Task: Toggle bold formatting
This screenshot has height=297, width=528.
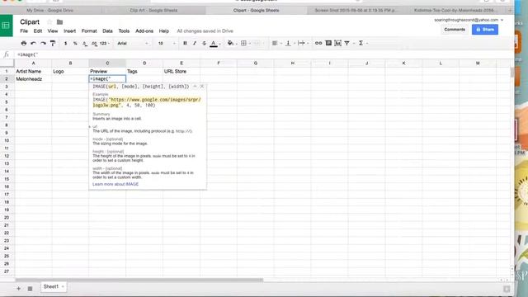Action: tap(185, 43)
